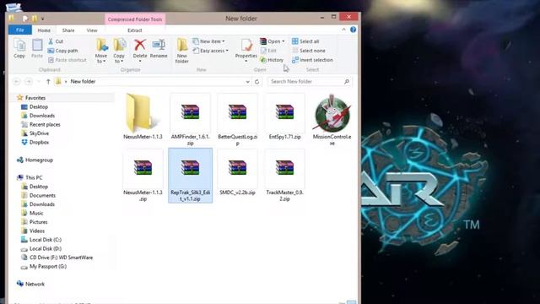Click the Forward navigation arrow
The image size is (540, 304).
[29, 81]
